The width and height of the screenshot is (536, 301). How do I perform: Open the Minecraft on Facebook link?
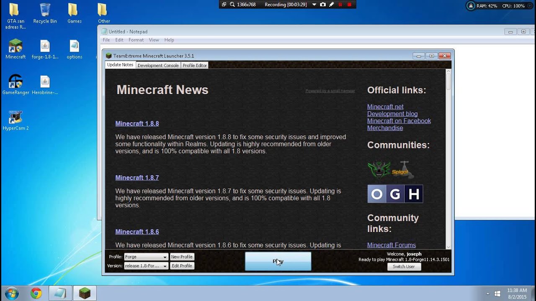tap(399, 121)
